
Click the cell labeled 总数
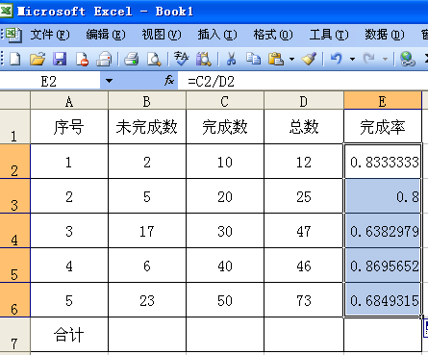303,127
